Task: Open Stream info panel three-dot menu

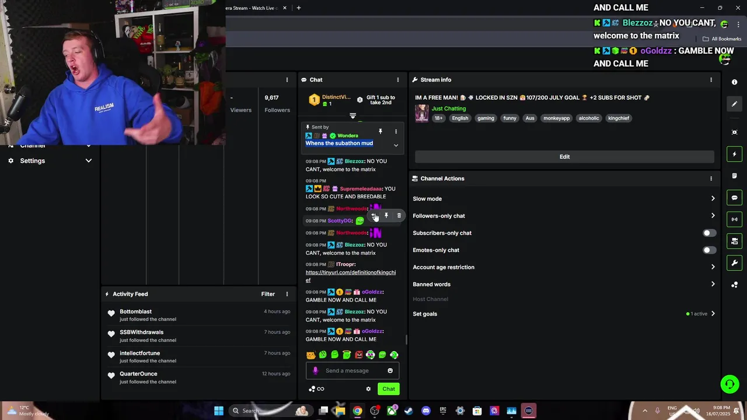Action: 711,80
